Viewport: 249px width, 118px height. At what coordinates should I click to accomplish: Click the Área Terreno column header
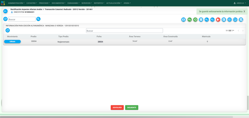point(135,37)
